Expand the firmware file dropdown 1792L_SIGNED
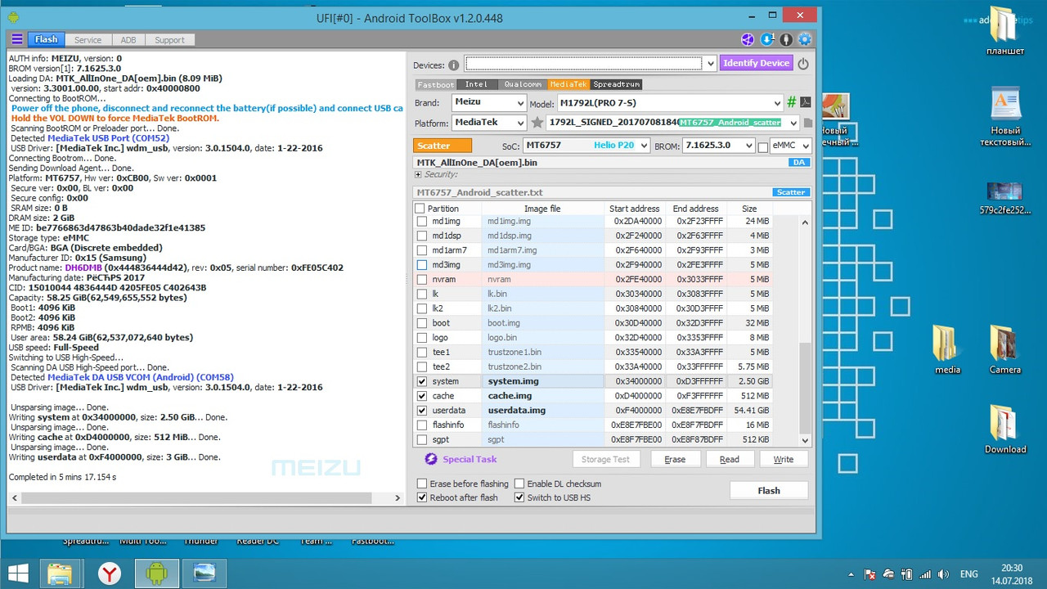Screen dimensions: 1047x589 click(x=792, y=123)
